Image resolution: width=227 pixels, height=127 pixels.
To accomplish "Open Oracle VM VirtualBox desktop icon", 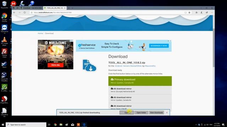I will tap(4, 77).
